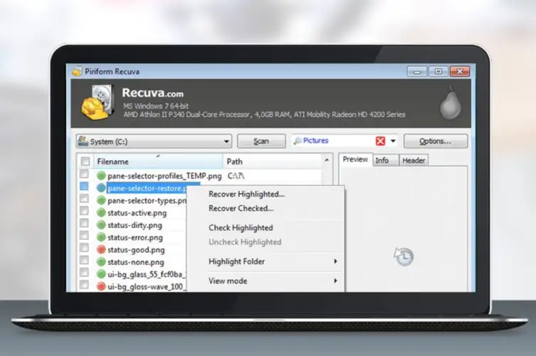Click green status dot of status-active.png
Image resolution: width=536 pixels, height=356 pixels.
(101, 212)
